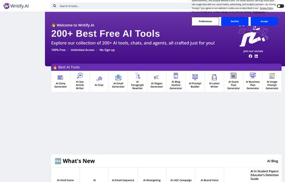Click the Join our socials label
This screenshot has width=285, height=182.
coord(253,51)
